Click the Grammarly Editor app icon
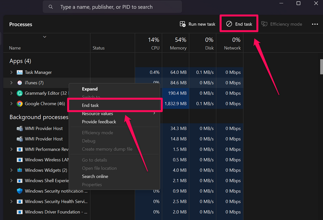This screenshot has height=220, width=323. point(19,93)
